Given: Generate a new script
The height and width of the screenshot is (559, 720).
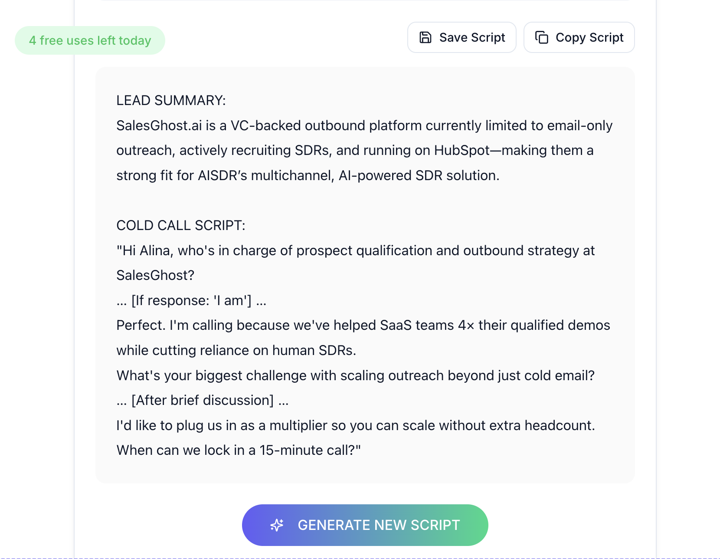Looking at the screenshot, I should tap(378, 525).
